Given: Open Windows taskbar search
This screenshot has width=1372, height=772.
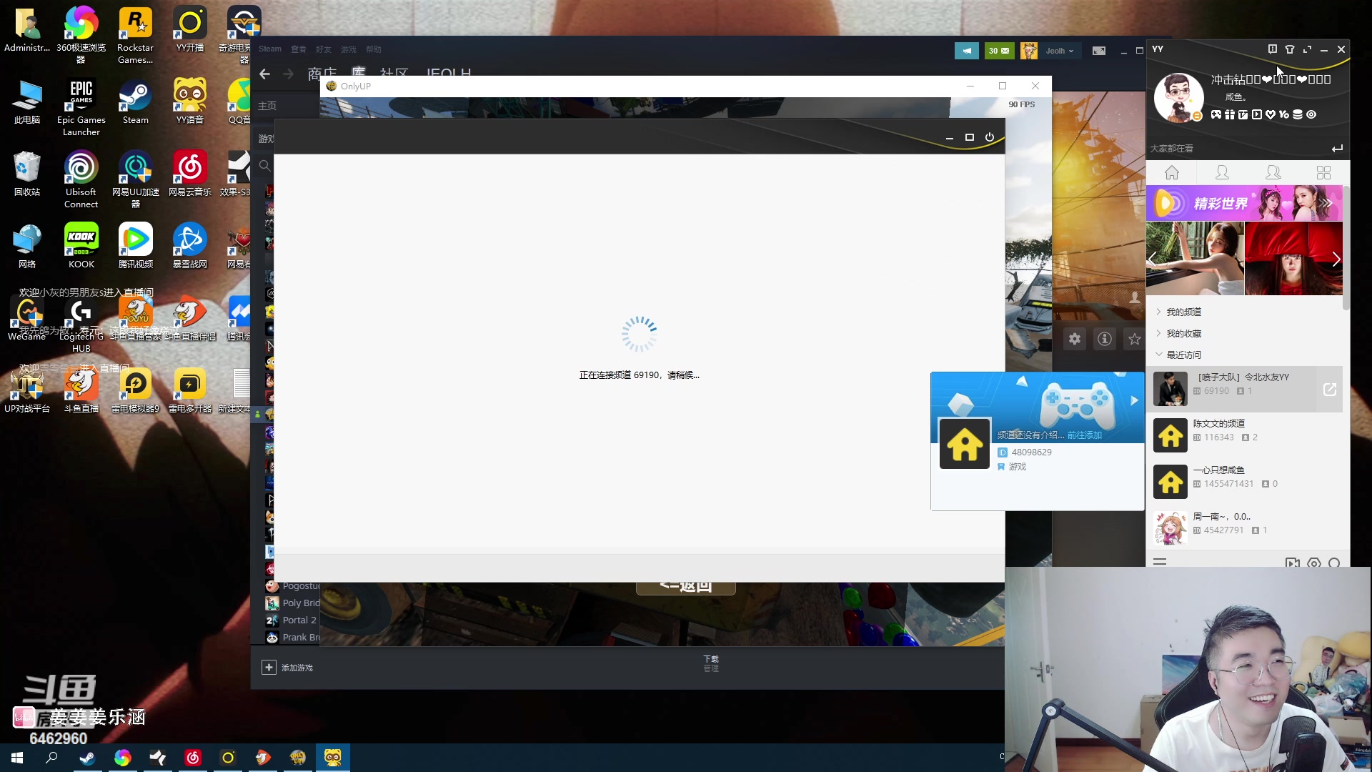Looking at the screenshot, I should [x=51, y=758].
